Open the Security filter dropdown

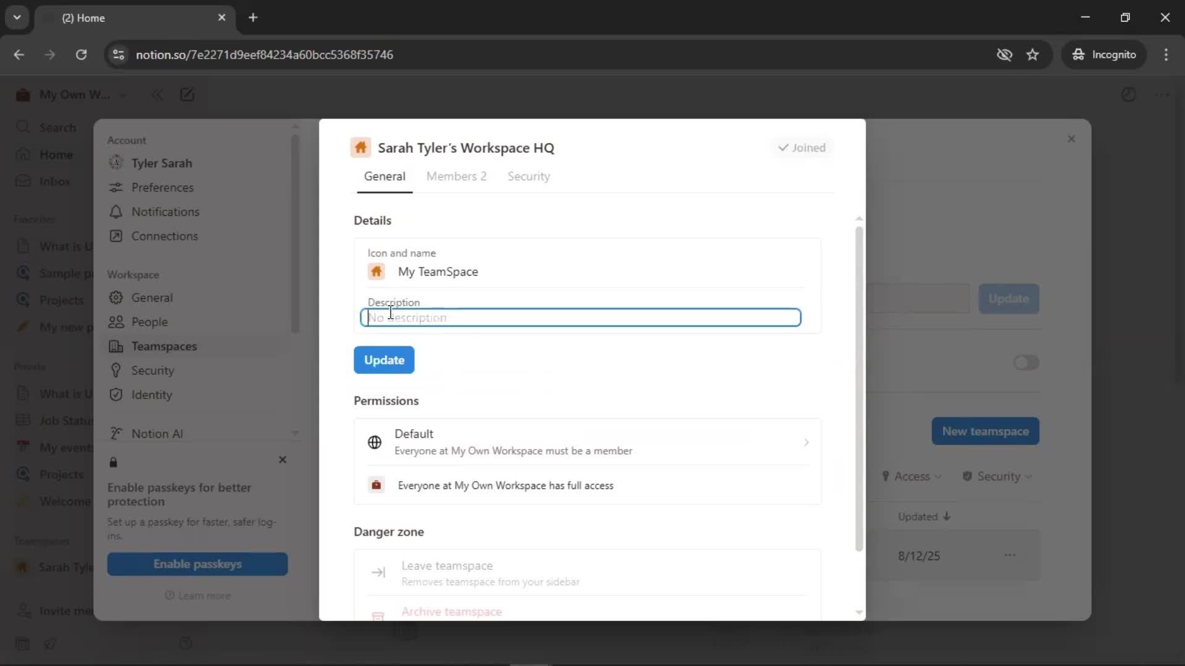point(997,476)
